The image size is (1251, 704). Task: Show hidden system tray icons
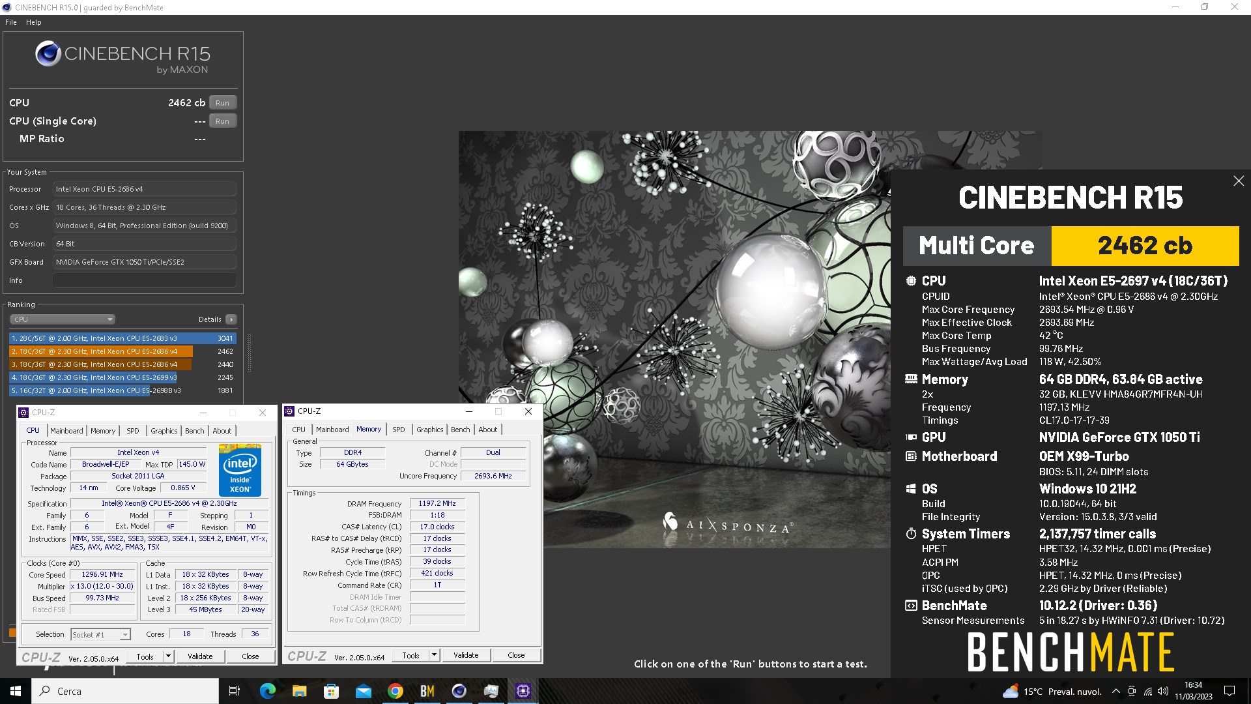point(1115,692)
